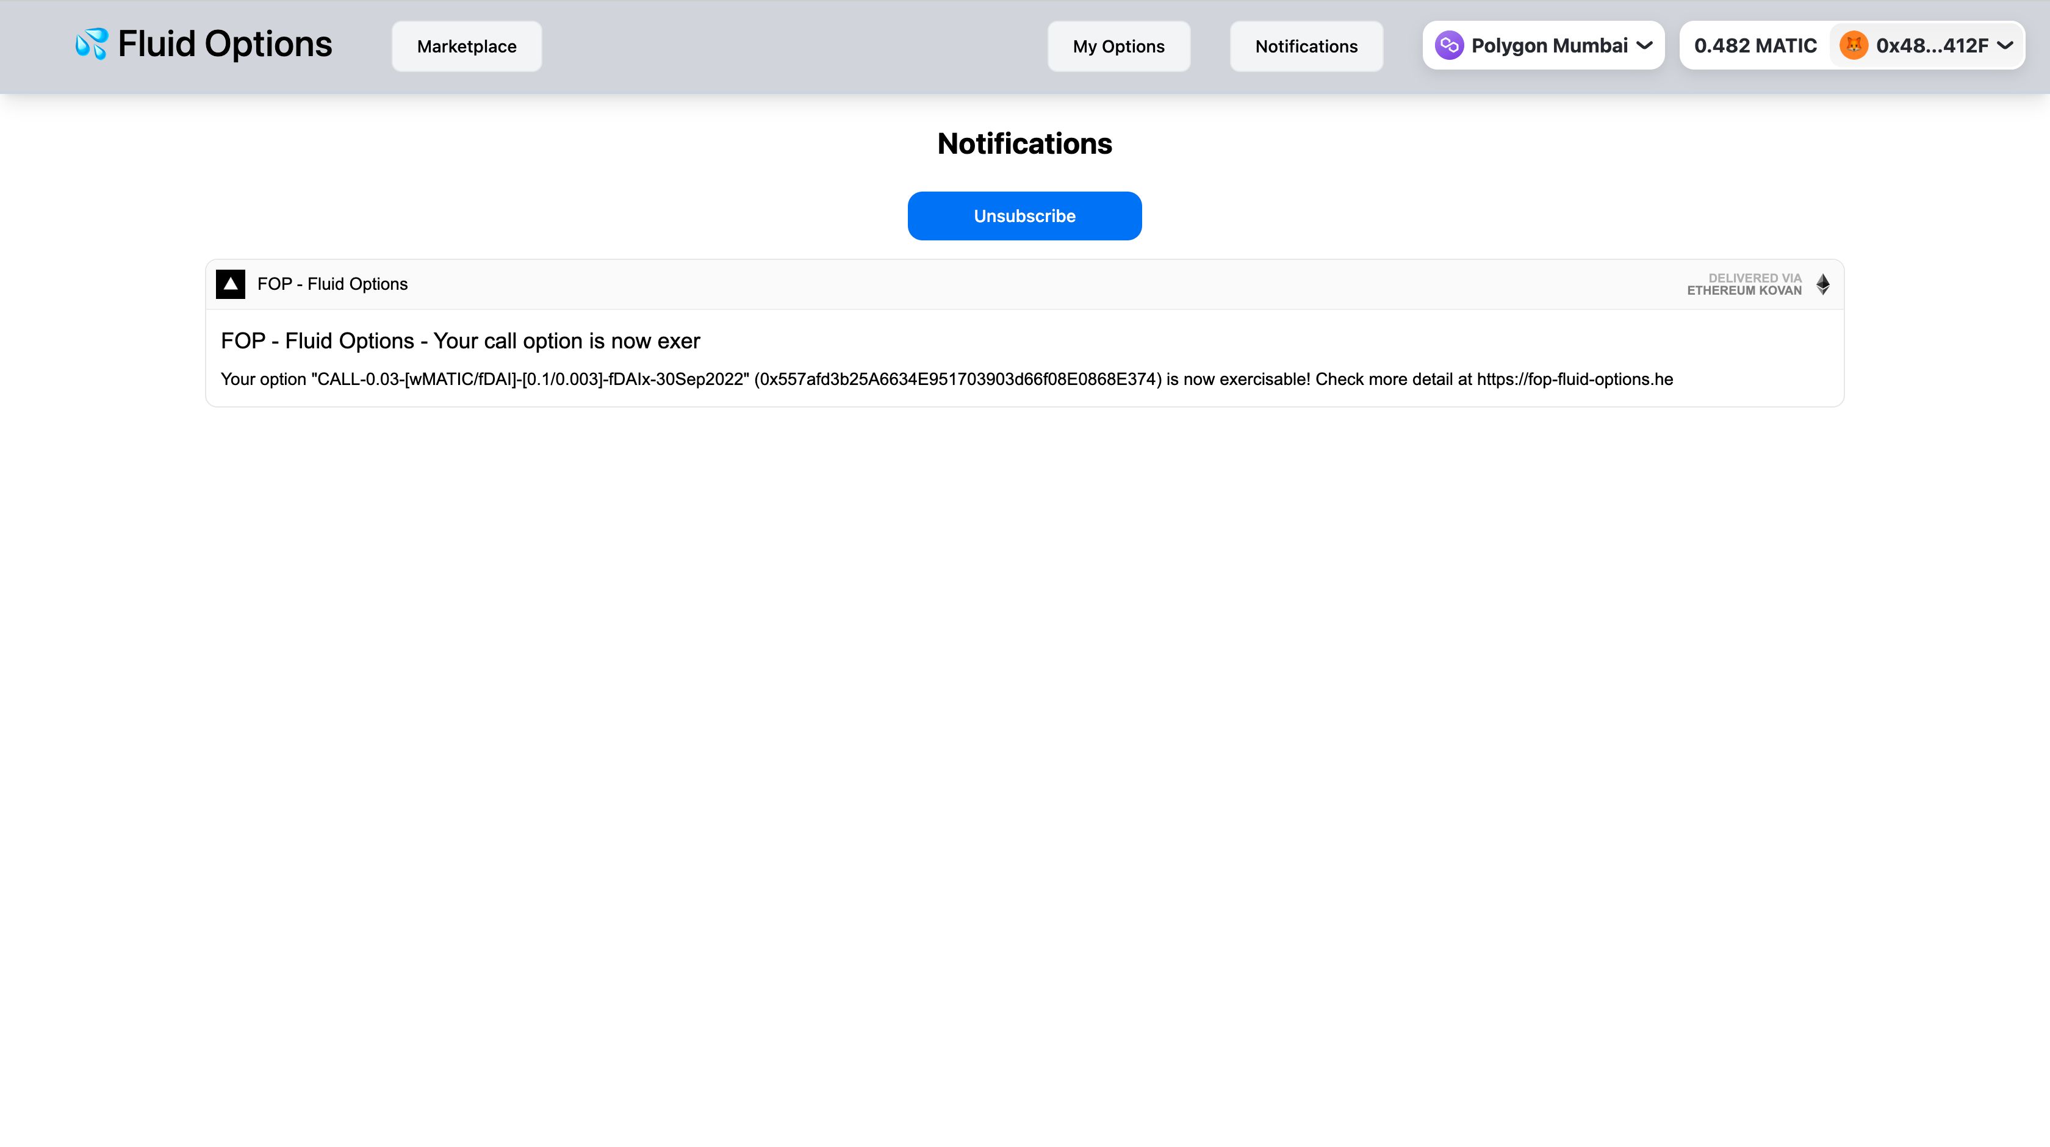This screenshot has width=2050, height=1147.
Task: Click the Fluid Options brand title
Action: pyautogui.click(x=225, y=44)
